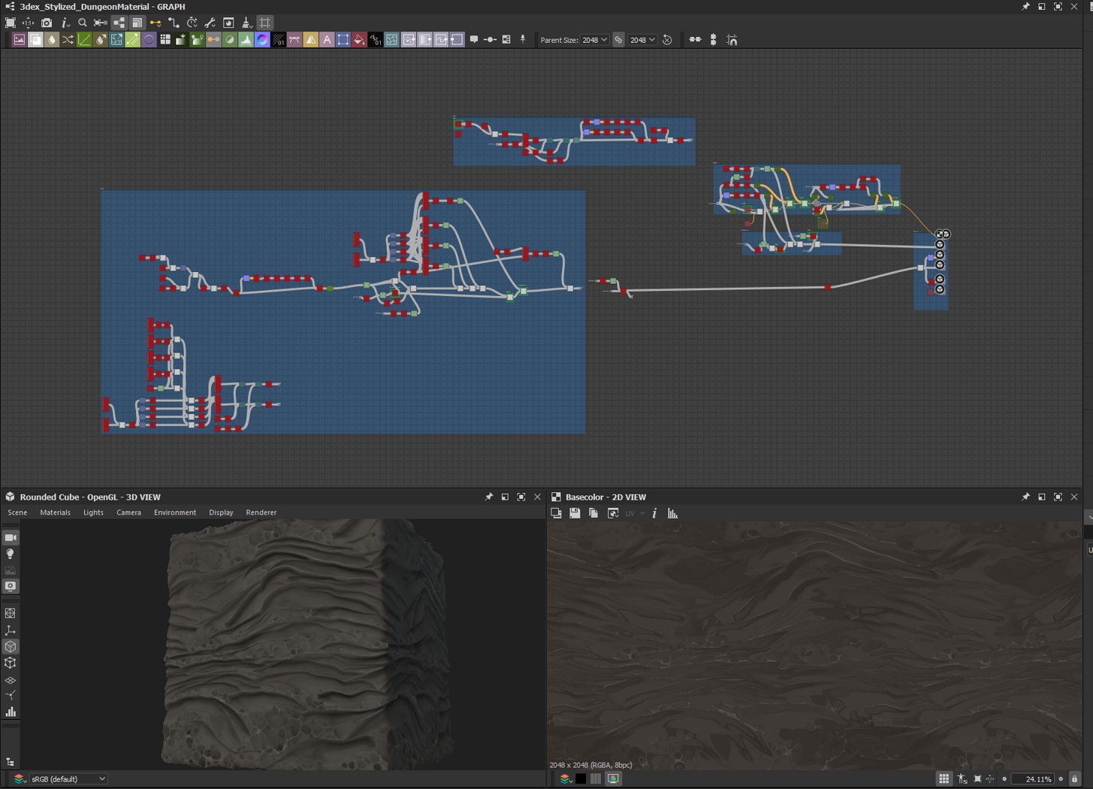The height and width of the screenshot is (789, 1093).
Task: Toggle the link between parent size dimensions
Action: tap(618, 40)
